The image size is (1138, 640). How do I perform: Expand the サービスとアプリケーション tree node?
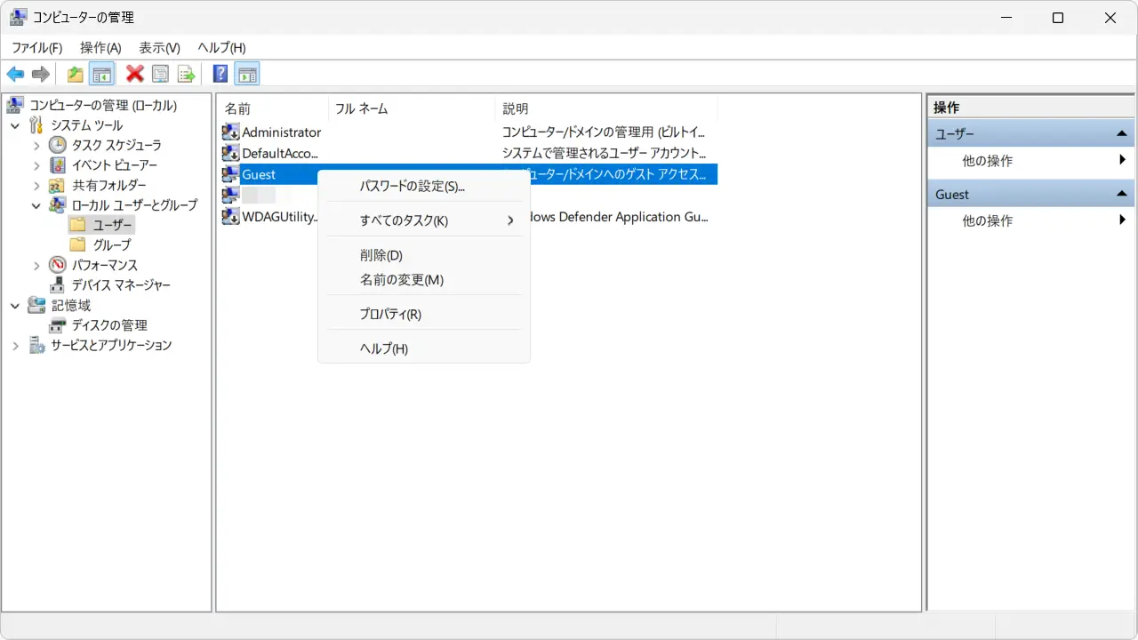point(15,345)
